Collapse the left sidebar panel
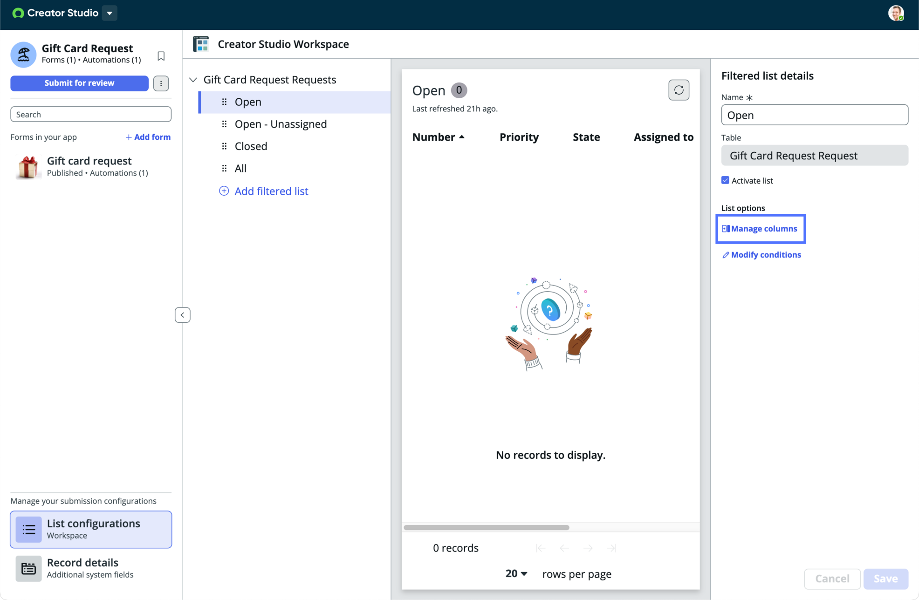The image size is (919, 600). pos(182,315)
